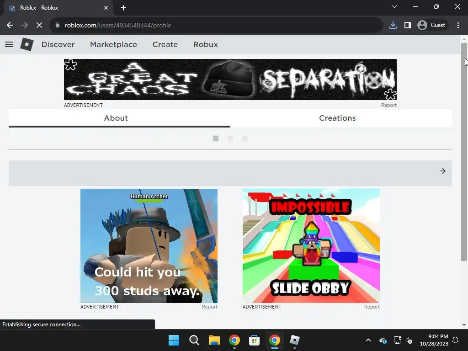Screen dimensions: 468x351
Task: Close the Roblox browser tab
Action: [x=106, y=8]
